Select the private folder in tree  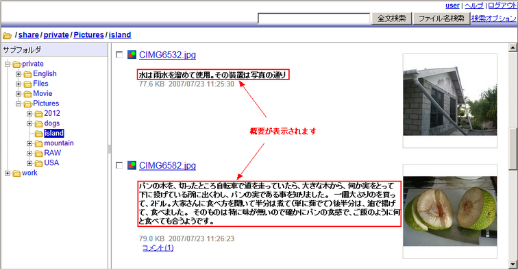(x=33, y=64)
